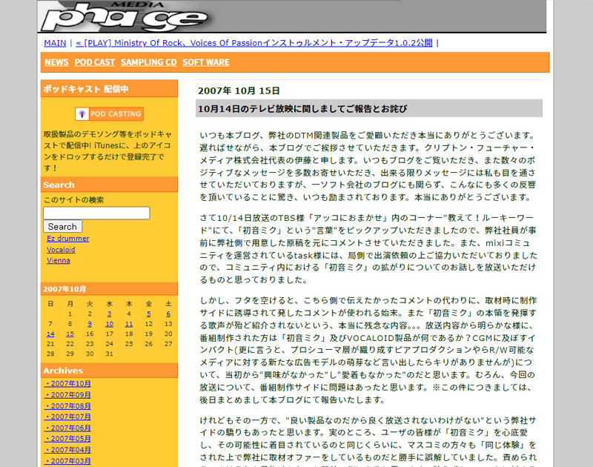This screenshot has height=467, width=593.
Task: Open calendar date 5
Action: click(149, 314)
